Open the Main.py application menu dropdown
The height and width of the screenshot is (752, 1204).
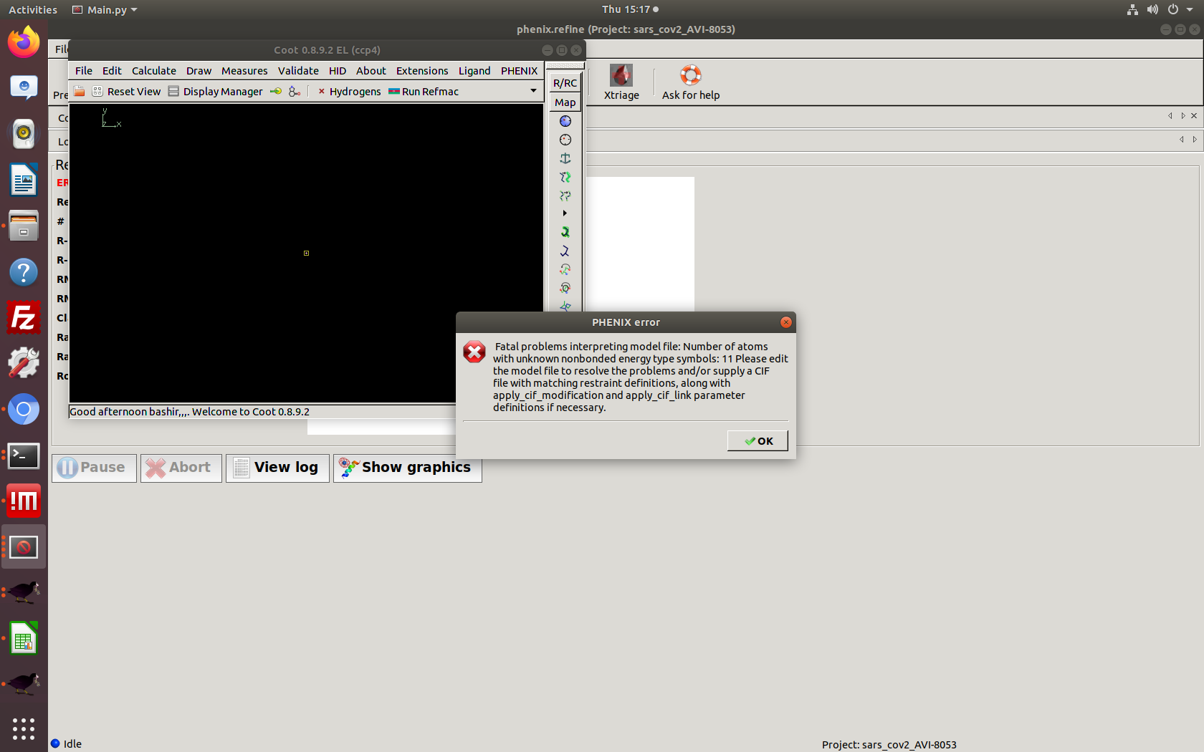[105, 9]
